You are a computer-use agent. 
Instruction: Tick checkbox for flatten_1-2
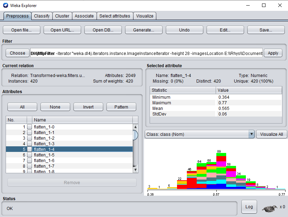(x=30, y=138)
